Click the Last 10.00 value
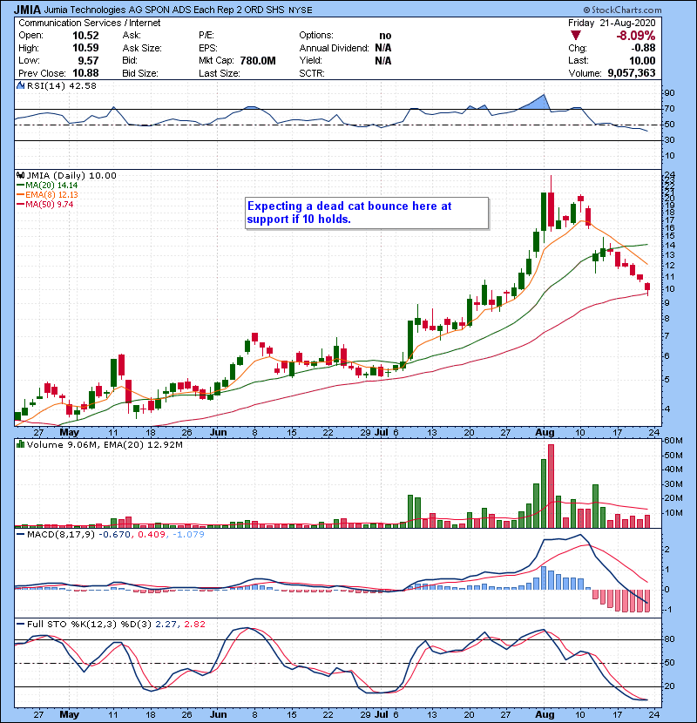 click(642, 60)
